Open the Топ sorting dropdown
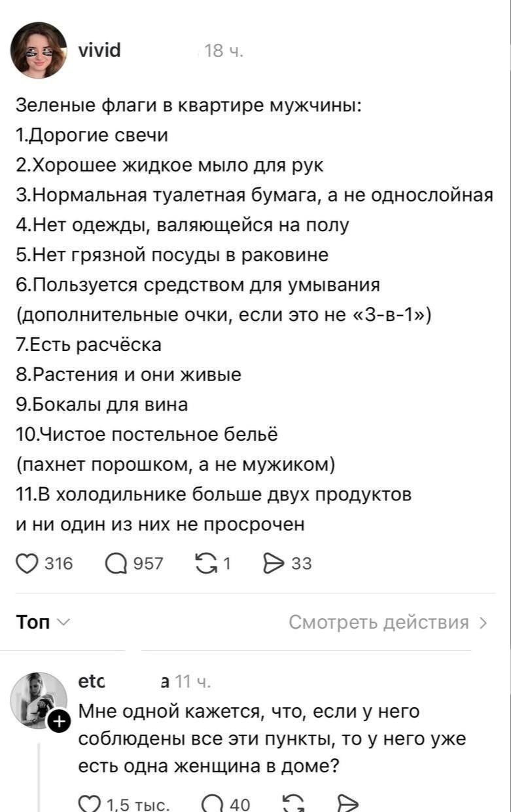 (x=33, y=623)
